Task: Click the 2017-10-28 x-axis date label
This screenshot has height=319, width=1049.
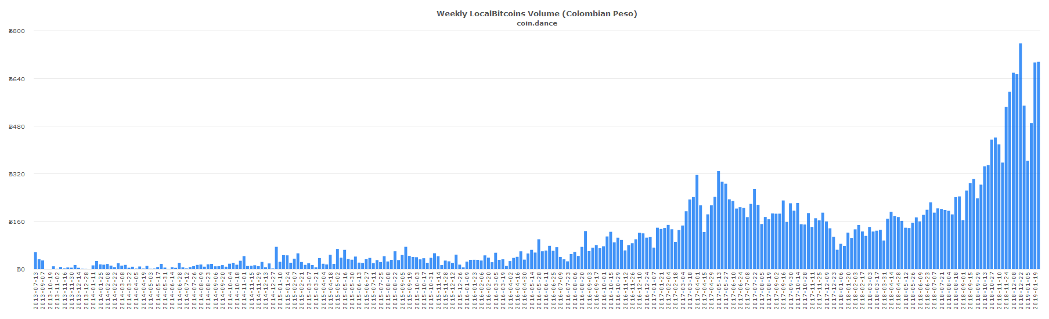Action: [805, 291]
